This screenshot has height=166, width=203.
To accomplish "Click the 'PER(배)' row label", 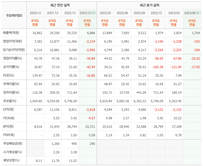I will 9,118.
